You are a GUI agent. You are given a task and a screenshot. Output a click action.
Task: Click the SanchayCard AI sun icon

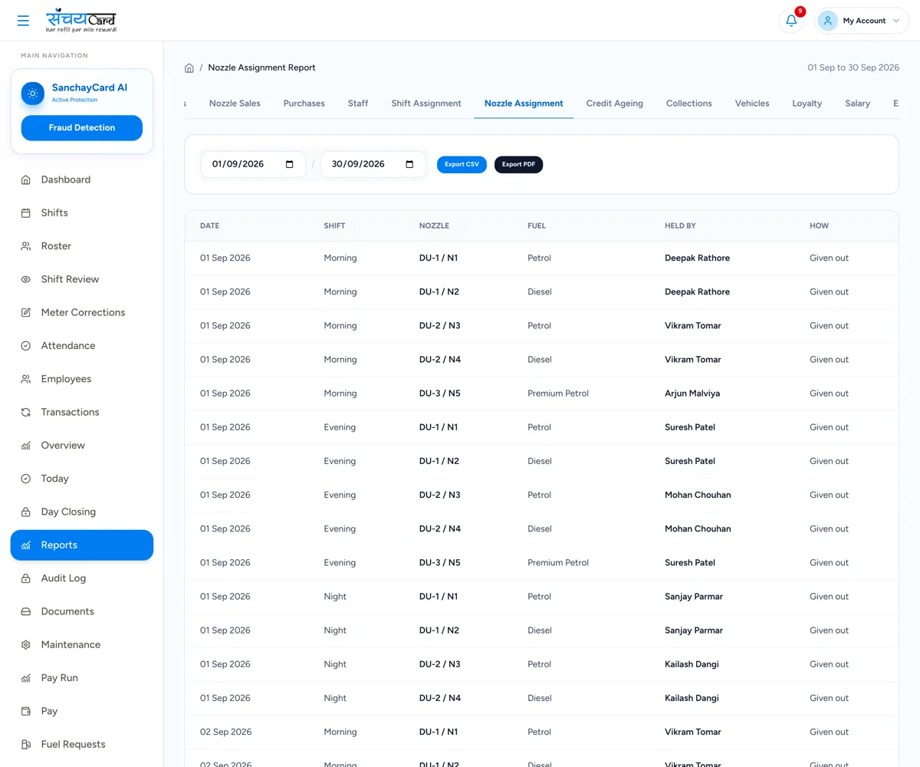[x=33, y=94]
